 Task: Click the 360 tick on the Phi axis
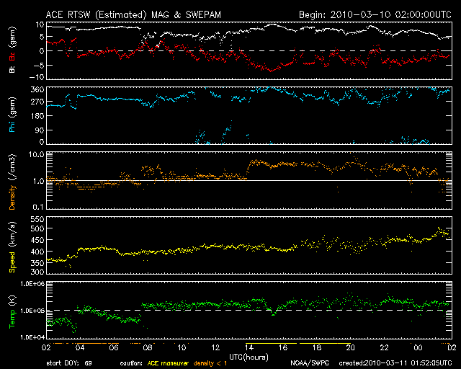37,89
